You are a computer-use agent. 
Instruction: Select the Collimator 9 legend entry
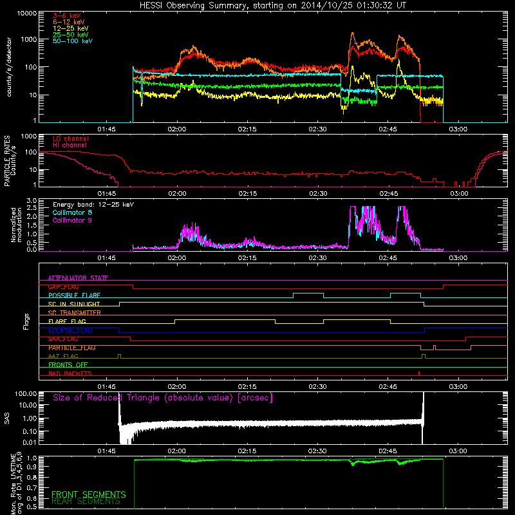[72, 220]
